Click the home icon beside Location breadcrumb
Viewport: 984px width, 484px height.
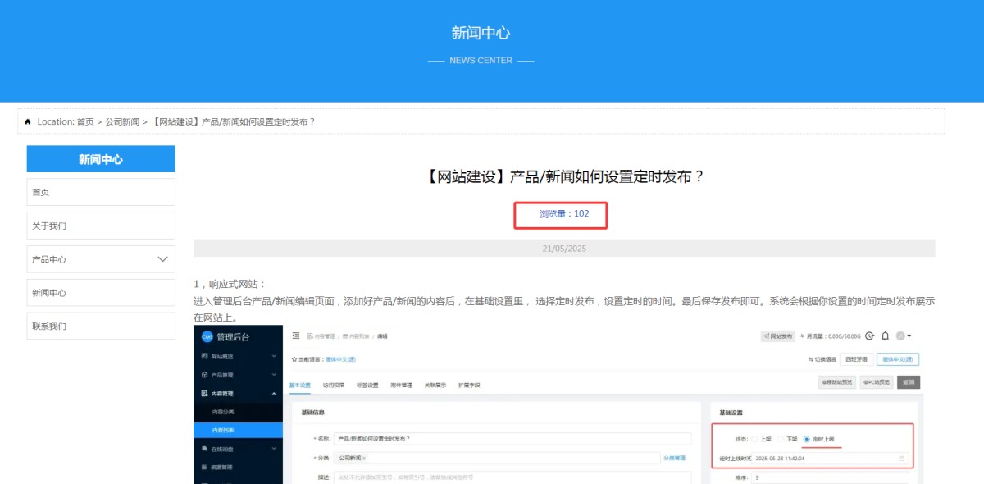coord(28,121)
